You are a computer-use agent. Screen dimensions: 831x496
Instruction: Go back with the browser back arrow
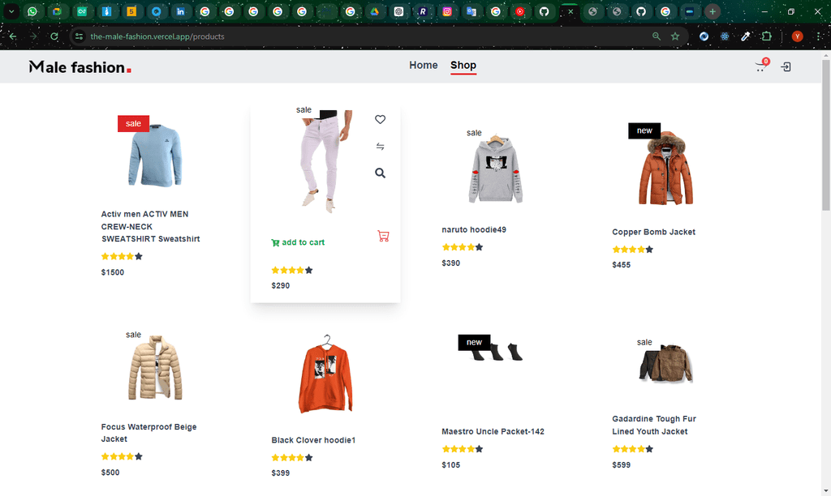click(x=13, y=36)
